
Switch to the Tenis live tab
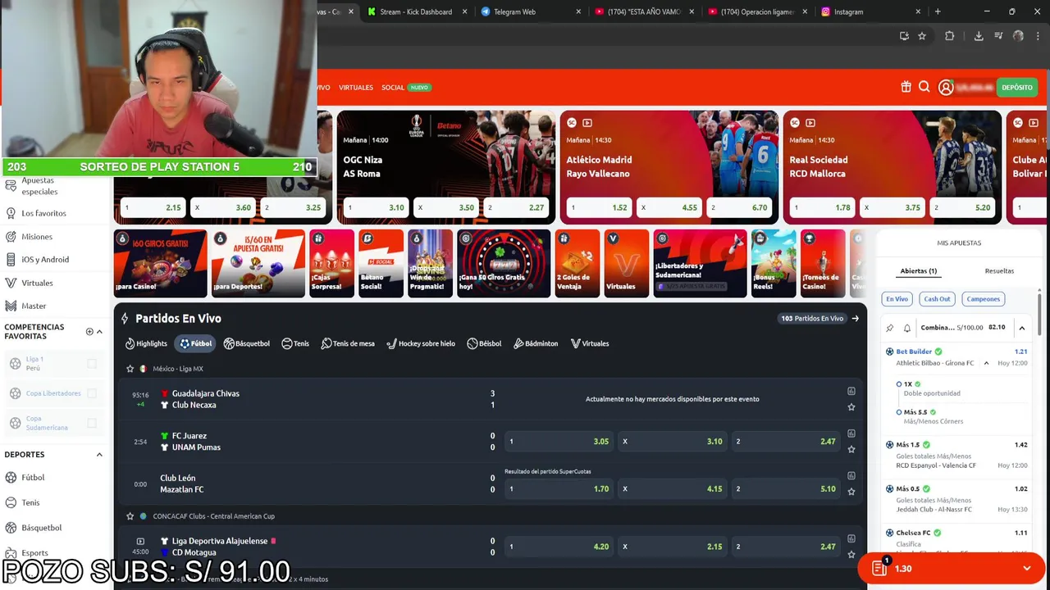coord(295,343)
